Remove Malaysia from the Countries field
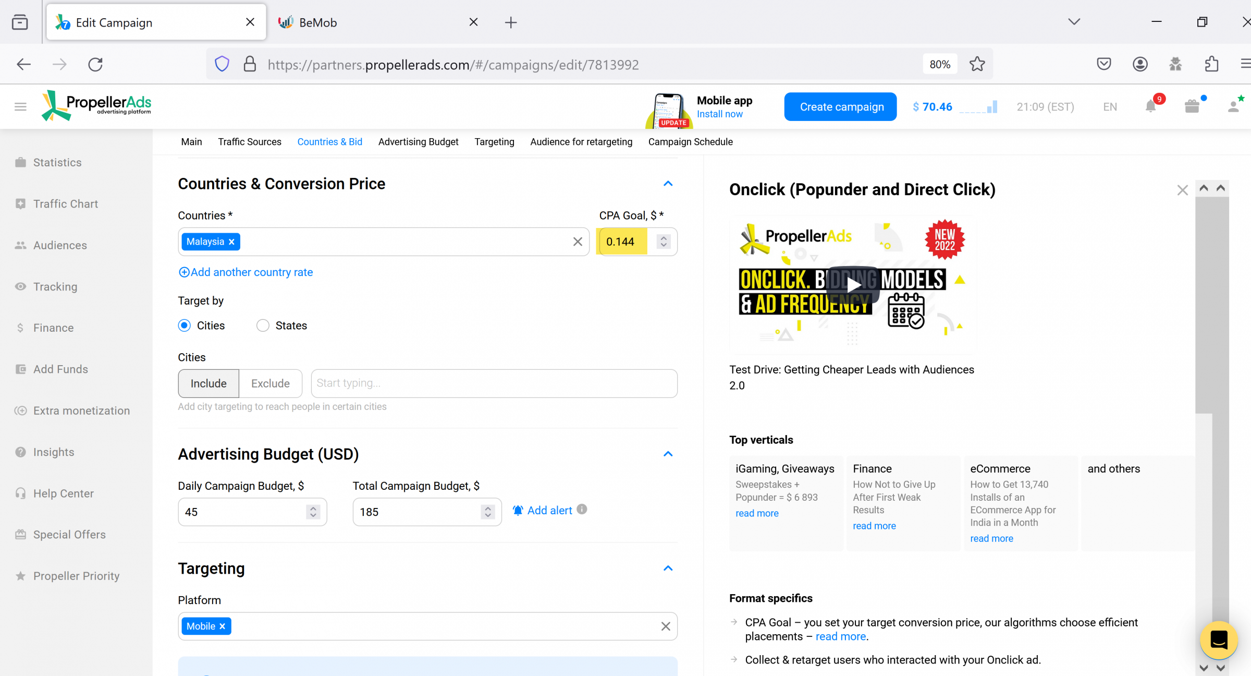 tap(231, 242)
